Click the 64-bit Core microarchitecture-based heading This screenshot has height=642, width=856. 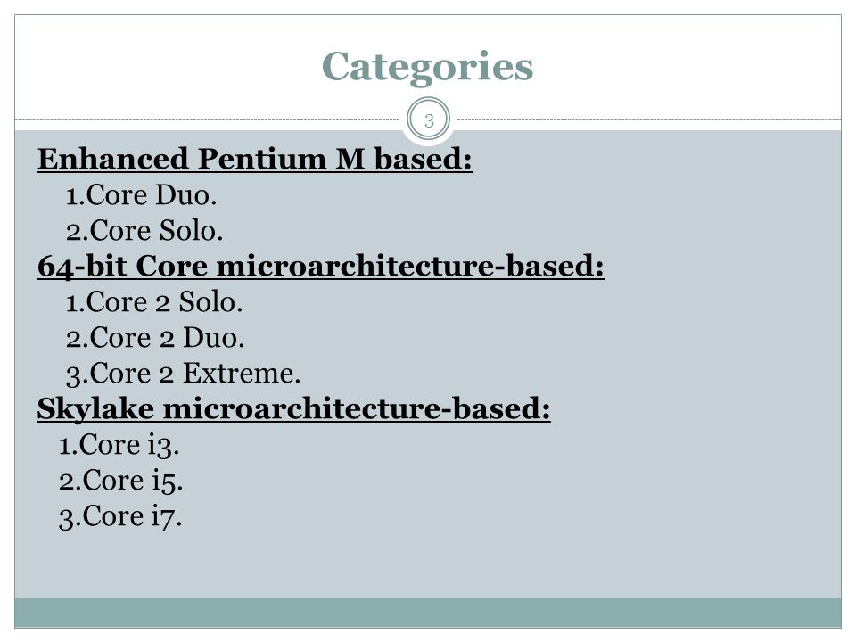(x=320, y=267)
